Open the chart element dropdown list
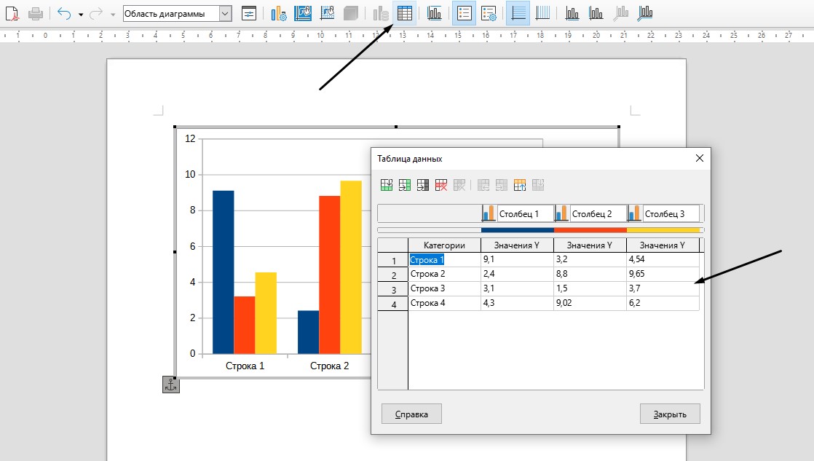Viewport: 814px width, 461px height. [x=225, y=13]
